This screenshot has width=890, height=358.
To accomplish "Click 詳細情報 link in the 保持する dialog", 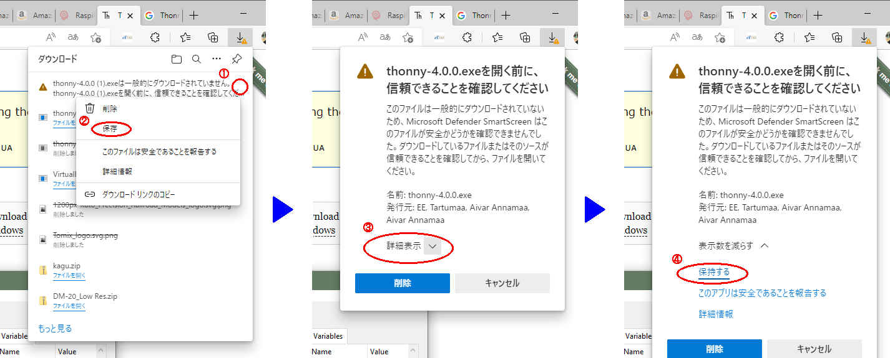I will [x=715, y=314].
